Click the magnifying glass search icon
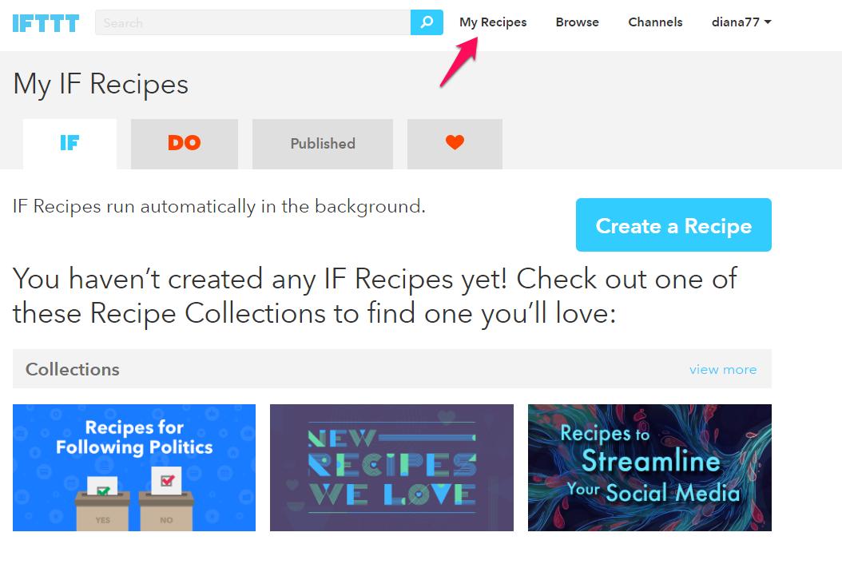842x568 pixels. click(427, 22)
